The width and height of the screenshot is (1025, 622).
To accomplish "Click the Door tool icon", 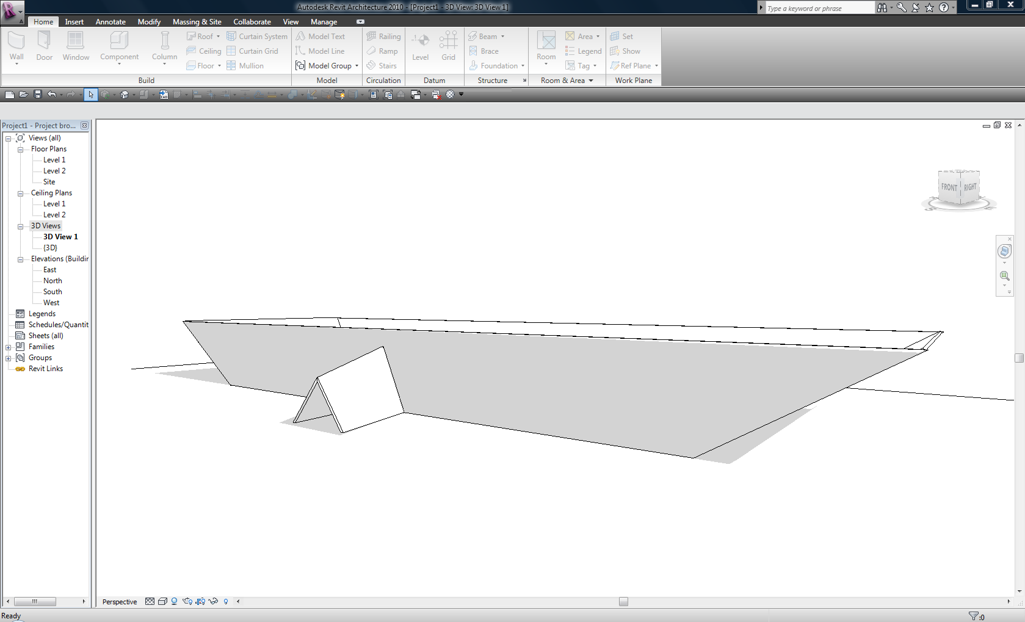I will 44,41.
